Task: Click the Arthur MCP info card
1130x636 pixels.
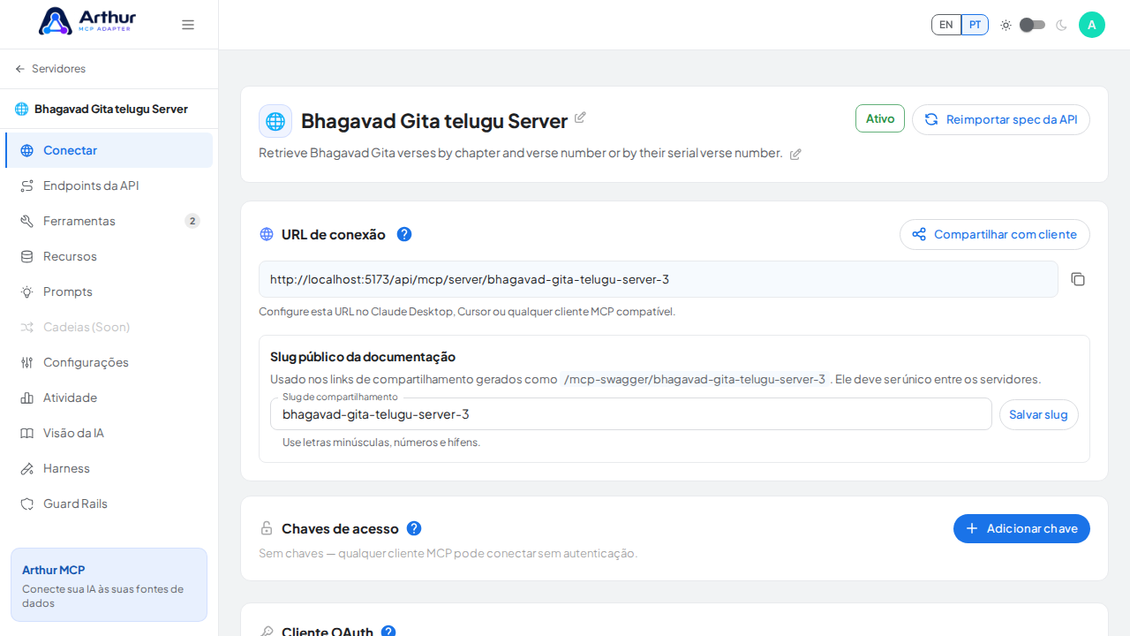Action: 109,585
